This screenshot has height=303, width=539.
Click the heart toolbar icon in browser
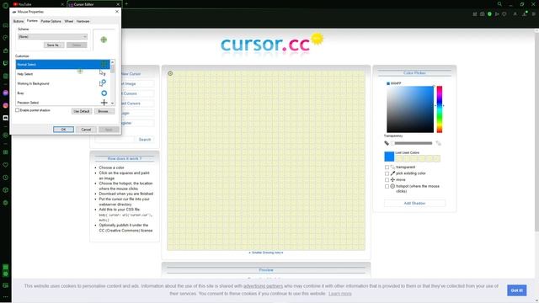pyautogui.click(x=504, y=14)
